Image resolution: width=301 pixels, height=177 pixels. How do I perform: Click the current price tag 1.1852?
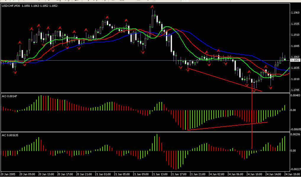pos(295,60)
